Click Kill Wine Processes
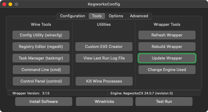This screenshot has width=208, height=112. 104,81
